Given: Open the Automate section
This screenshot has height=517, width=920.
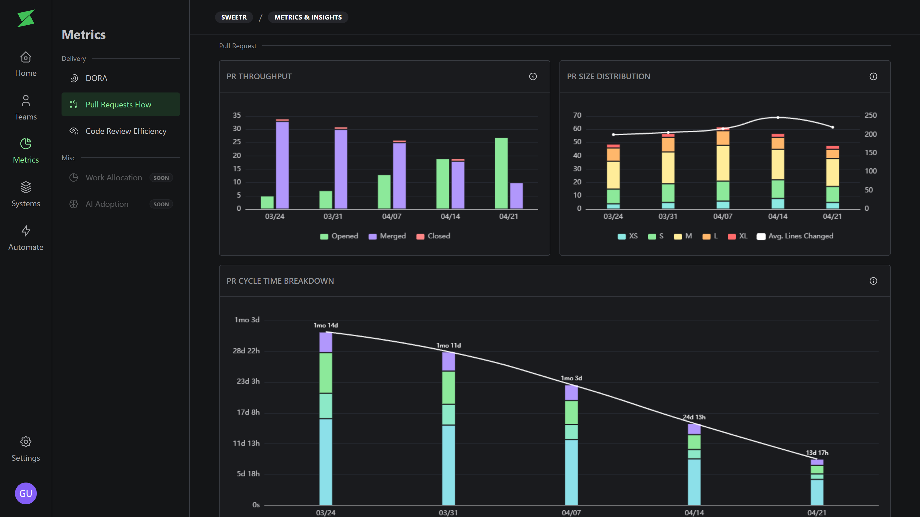Looking at the screenshot, I should coord(26,238).
